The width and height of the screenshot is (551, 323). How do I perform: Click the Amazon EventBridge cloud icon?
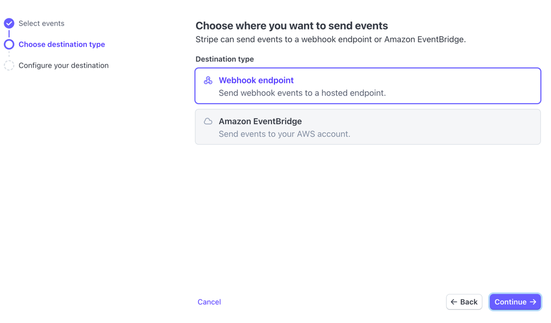(208, 122)
